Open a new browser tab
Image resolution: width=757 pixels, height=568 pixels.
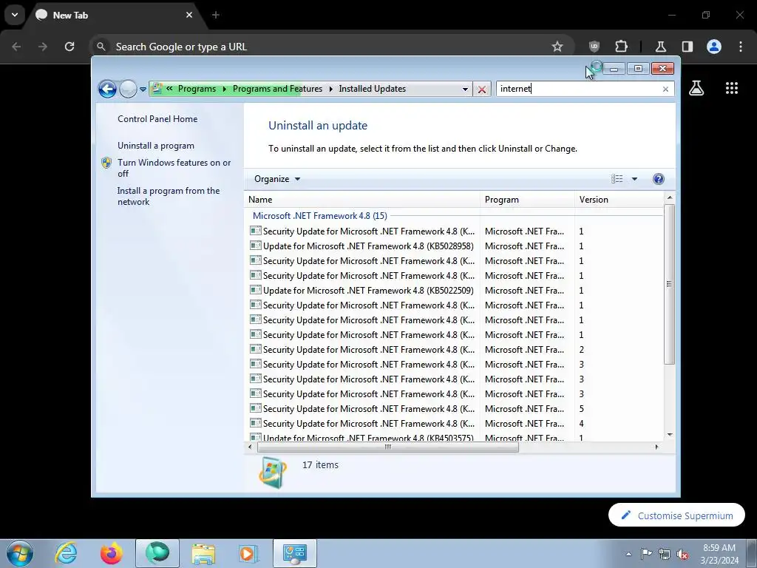(x=216, y=15)
